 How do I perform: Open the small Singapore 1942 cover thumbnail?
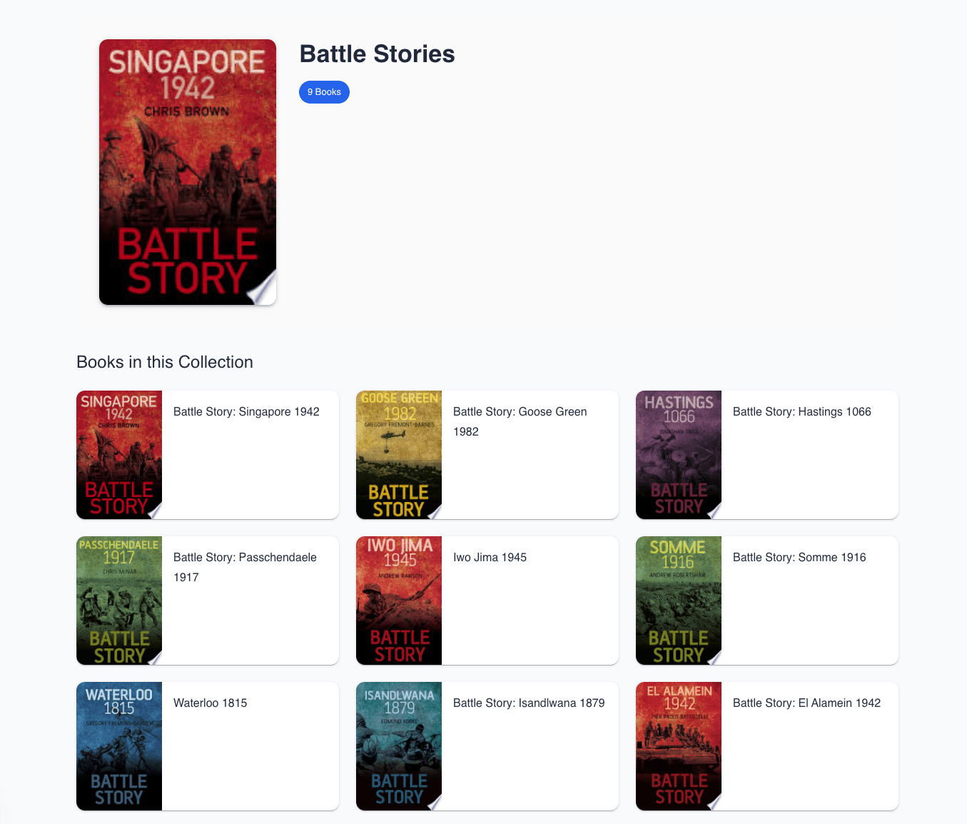[119, 455]
